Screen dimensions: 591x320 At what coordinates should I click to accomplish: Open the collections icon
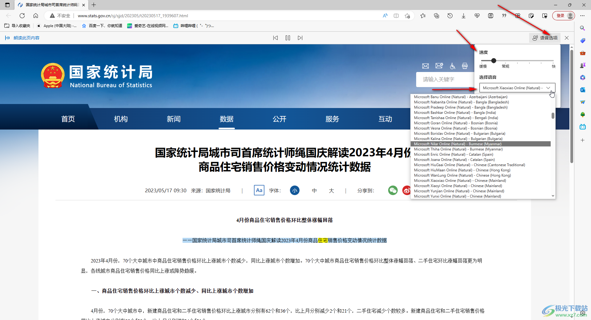436,16
